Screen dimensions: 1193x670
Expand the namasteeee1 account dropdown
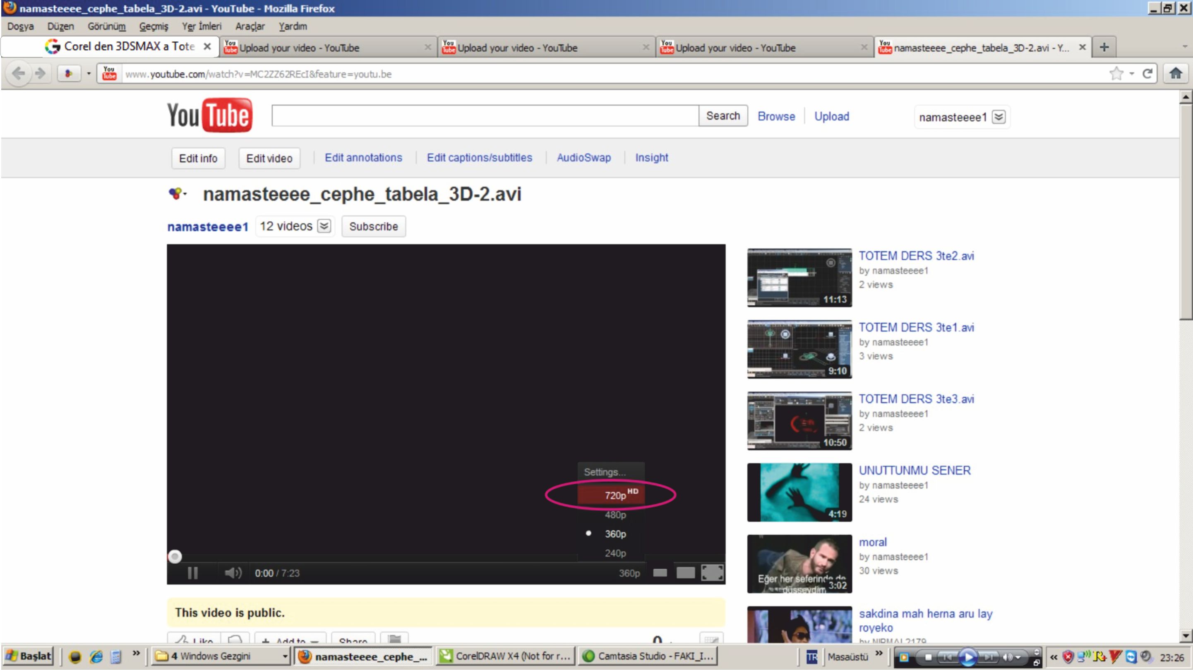pyautogui.click(x=999, y=117)
